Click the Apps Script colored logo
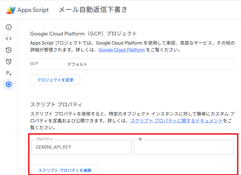241x175 pixels. click(11, 9)
